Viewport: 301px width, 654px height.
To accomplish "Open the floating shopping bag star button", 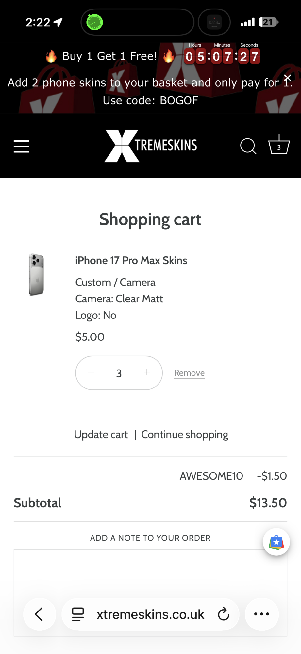I will coord(276,542).
